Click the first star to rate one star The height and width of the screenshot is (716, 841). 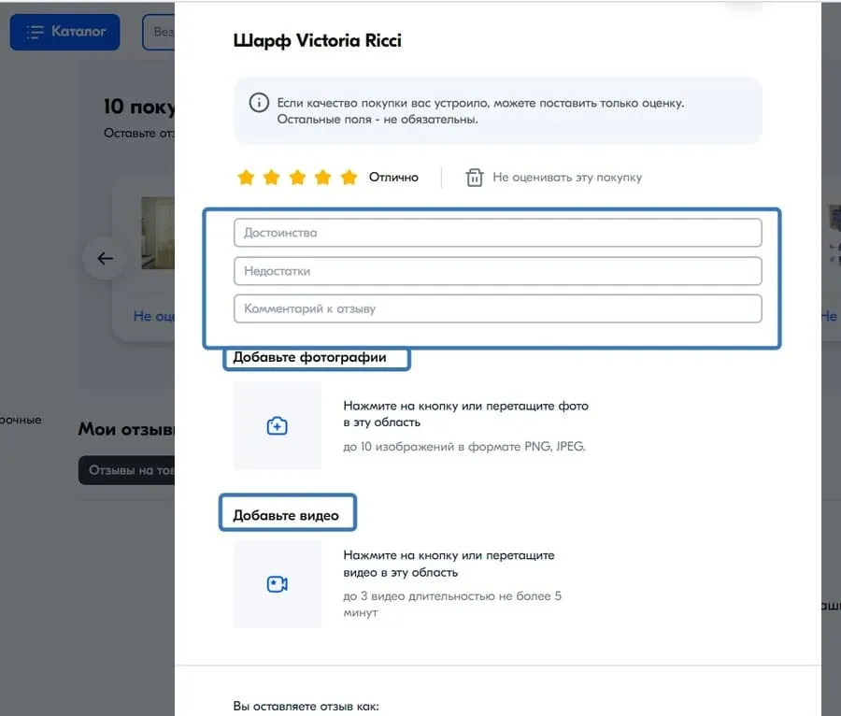(246, 177)
